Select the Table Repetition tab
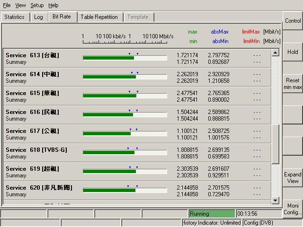This screenshot has height=227, width=303. (x=99, y=17)
